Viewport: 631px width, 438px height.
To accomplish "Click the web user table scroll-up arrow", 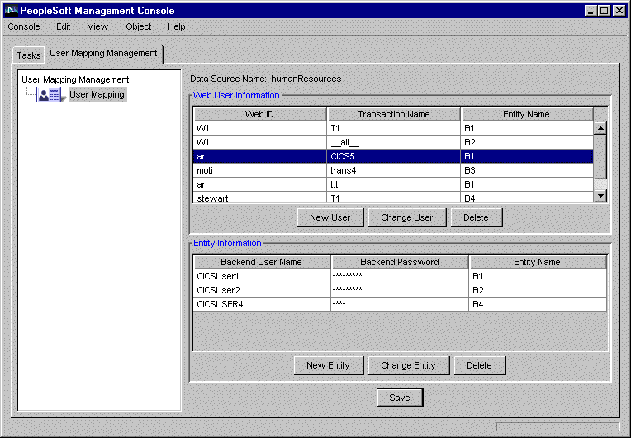I will 600,128.
